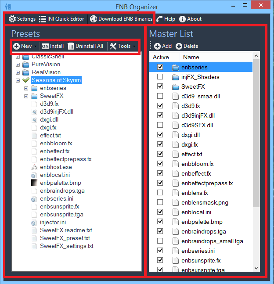Click the Download ENB Binaries globe icon
This screenshot has width=274, height=284.
point(94,19)
